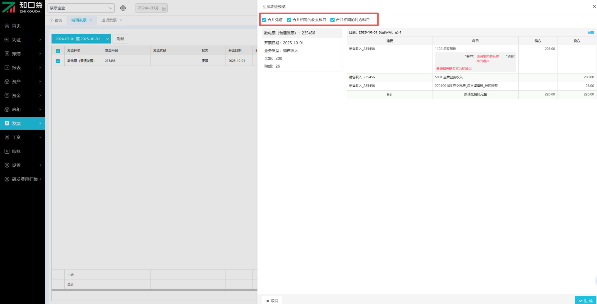597x304 pixels.
Task: Click the 编辑 edit link on voucher
Action: (590, 32)
